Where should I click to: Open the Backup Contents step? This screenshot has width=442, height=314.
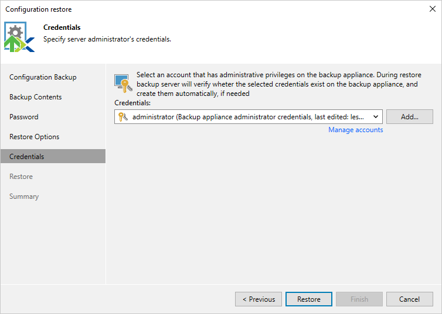point(36,97)
